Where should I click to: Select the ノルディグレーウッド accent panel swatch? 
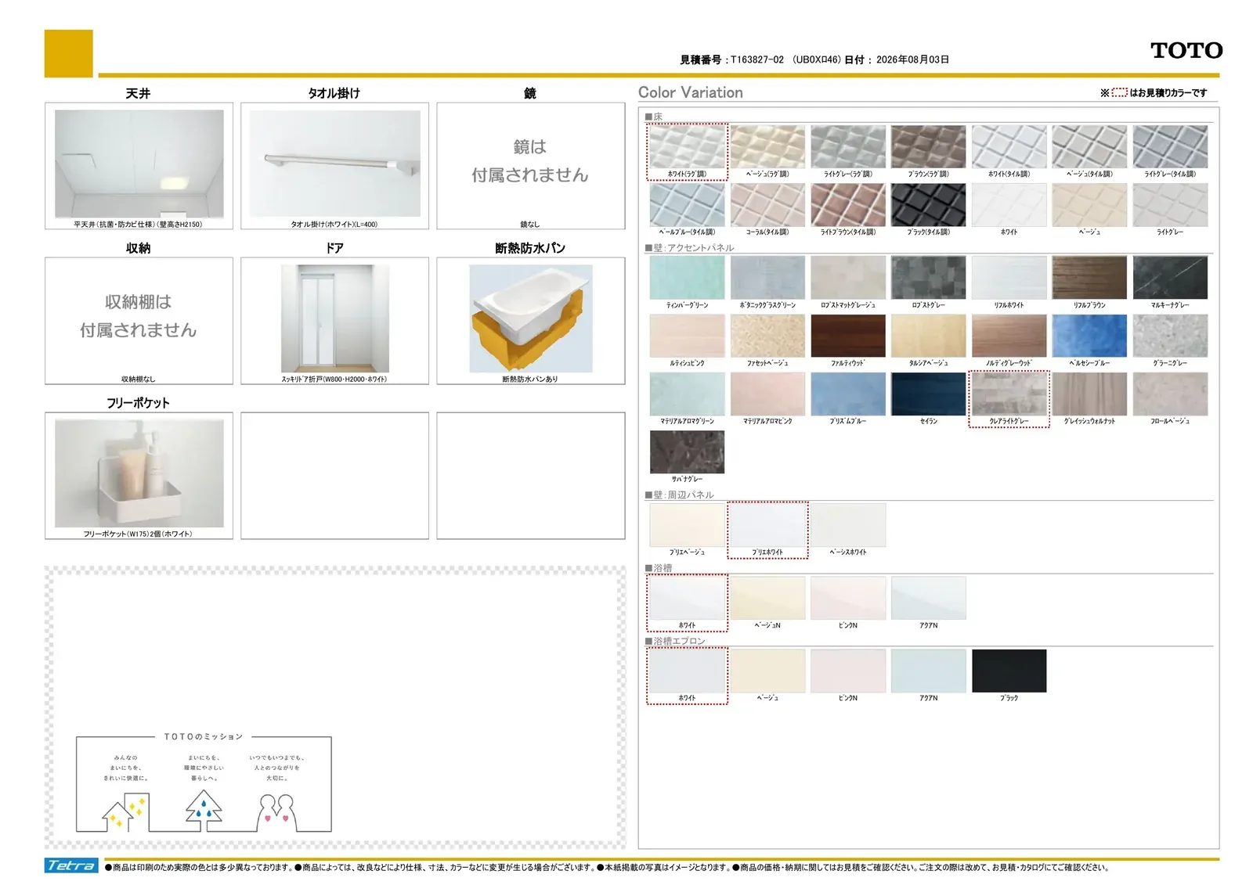pos(1009,336)
